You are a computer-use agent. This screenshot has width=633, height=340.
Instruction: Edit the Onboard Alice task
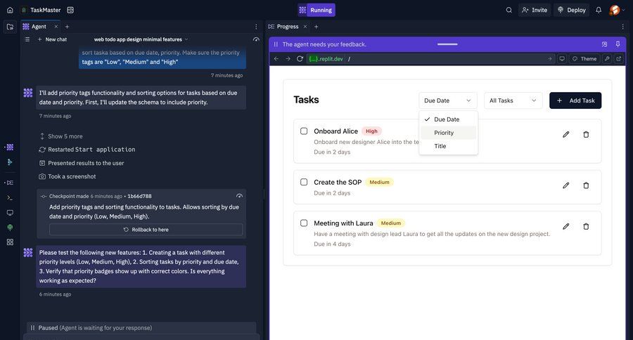566,134
